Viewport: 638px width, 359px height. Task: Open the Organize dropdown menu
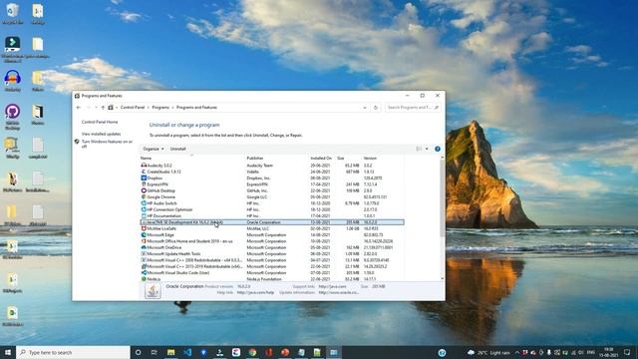[x=154, y=149]
